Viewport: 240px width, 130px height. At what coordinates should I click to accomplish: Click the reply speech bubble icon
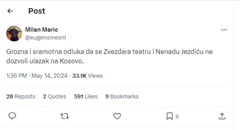pos(12,116)
